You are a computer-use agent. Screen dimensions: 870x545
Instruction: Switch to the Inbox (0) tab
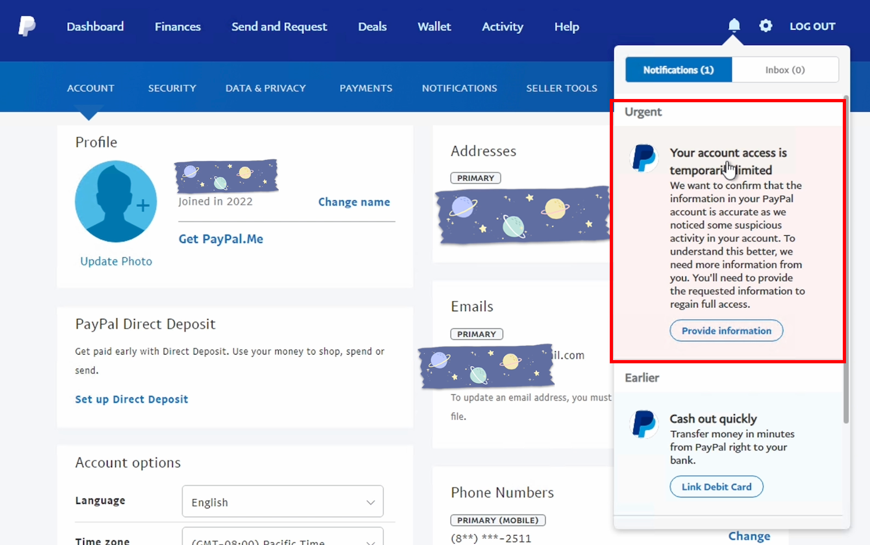coord(785,70)
